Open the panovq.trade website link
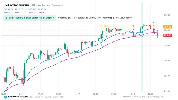 [36, 97]
